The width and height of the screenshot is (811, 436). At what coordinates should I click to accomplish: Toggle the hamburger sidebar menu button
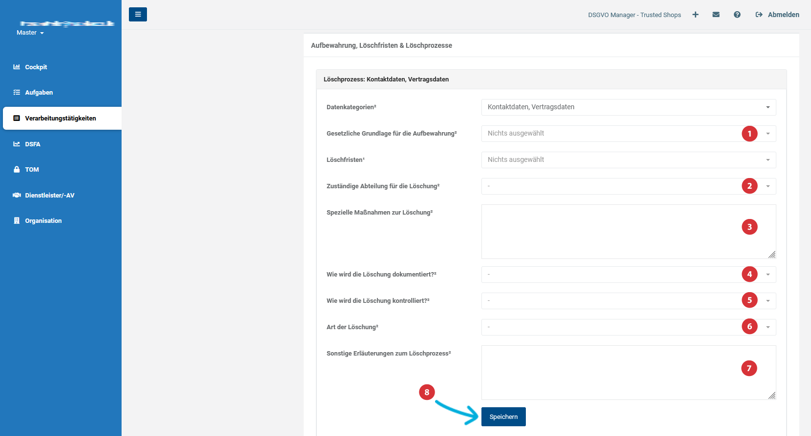pyautogui.click(x=138, y=15)
